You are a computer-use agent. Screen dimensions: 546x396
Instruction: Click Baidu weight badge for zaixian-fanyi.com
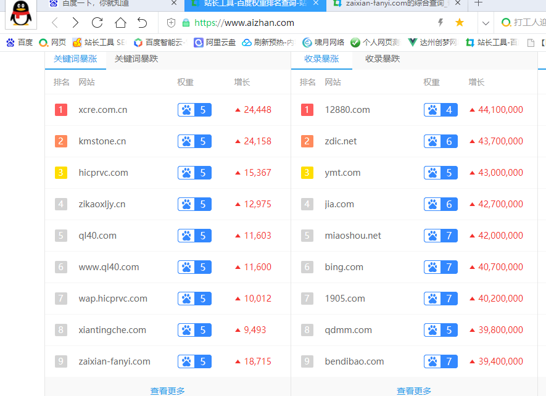(x=194, y=361)
